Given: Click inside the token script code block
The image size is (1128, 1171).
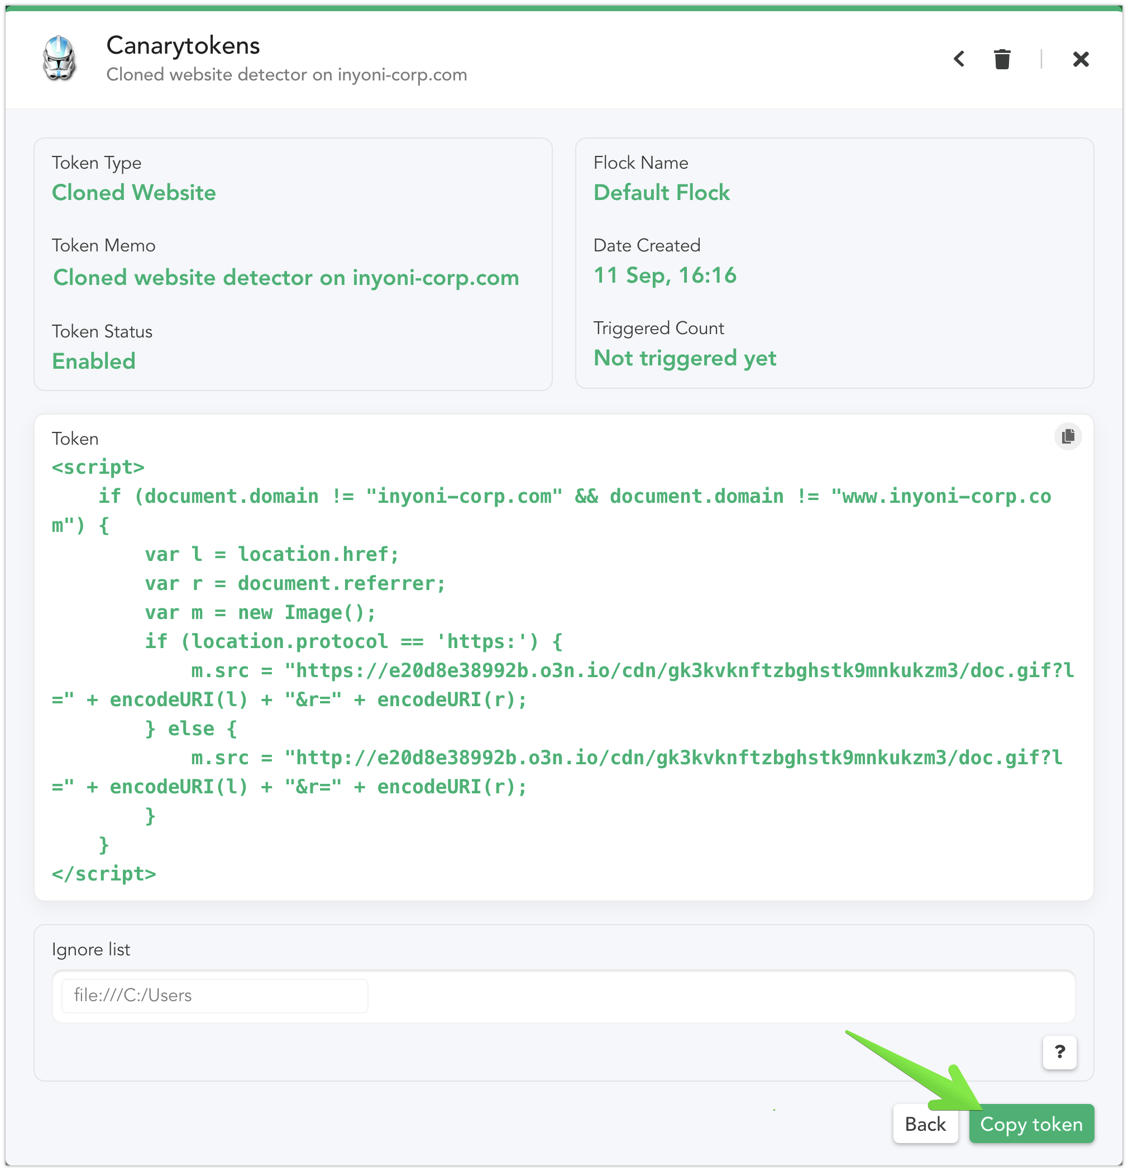Looking at the screenshot, I should click(563, 670).
